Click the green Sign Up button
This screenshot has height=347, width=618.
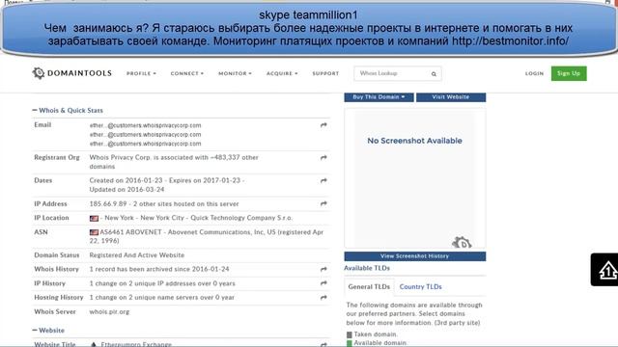569,73
